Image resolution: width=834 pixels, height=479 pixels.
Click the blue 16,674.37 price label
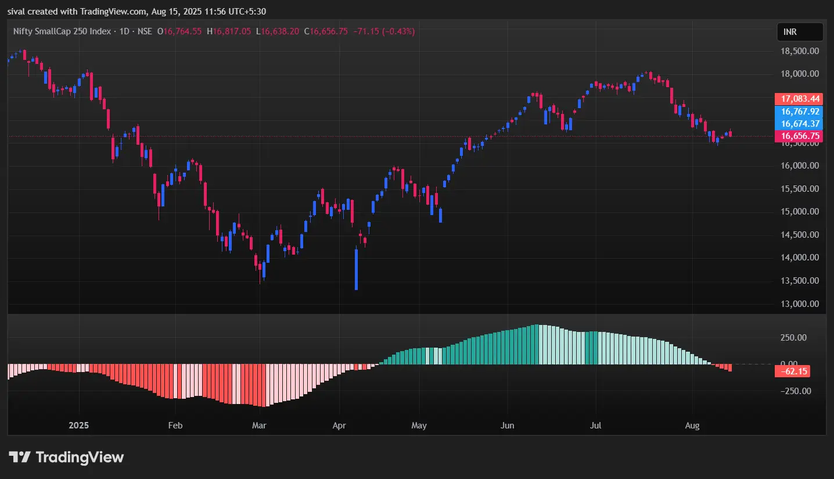(800, 124)
